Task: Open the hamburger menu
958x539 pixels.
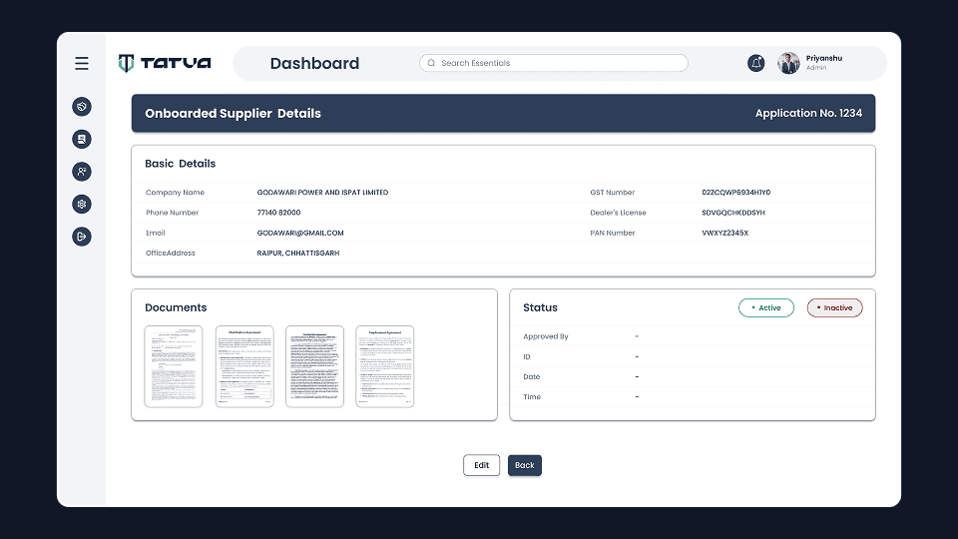Action: 82,64
